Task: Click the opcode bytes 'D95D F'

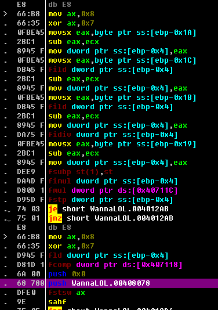Action: coord(31,200)
